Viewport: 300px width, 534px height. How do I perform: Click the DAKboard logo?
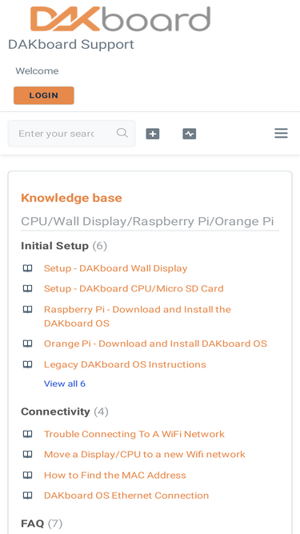click(x=121, y=18)
